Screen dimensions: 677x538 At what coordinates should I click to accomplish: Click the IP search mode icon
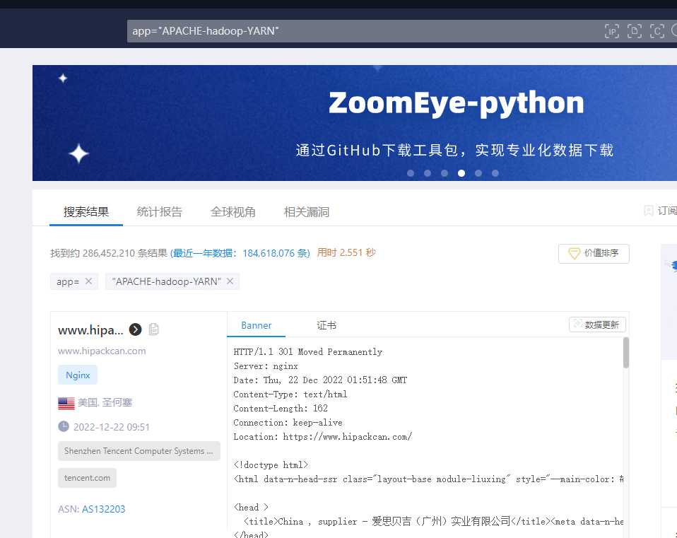tap(611, 31)
